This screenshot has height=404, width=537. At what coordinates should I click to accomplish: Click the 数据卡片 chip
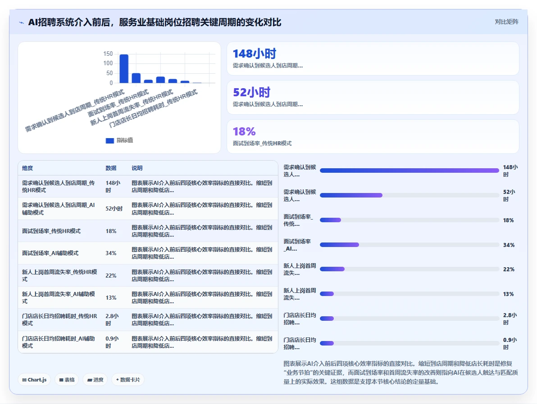click(128, 380)
